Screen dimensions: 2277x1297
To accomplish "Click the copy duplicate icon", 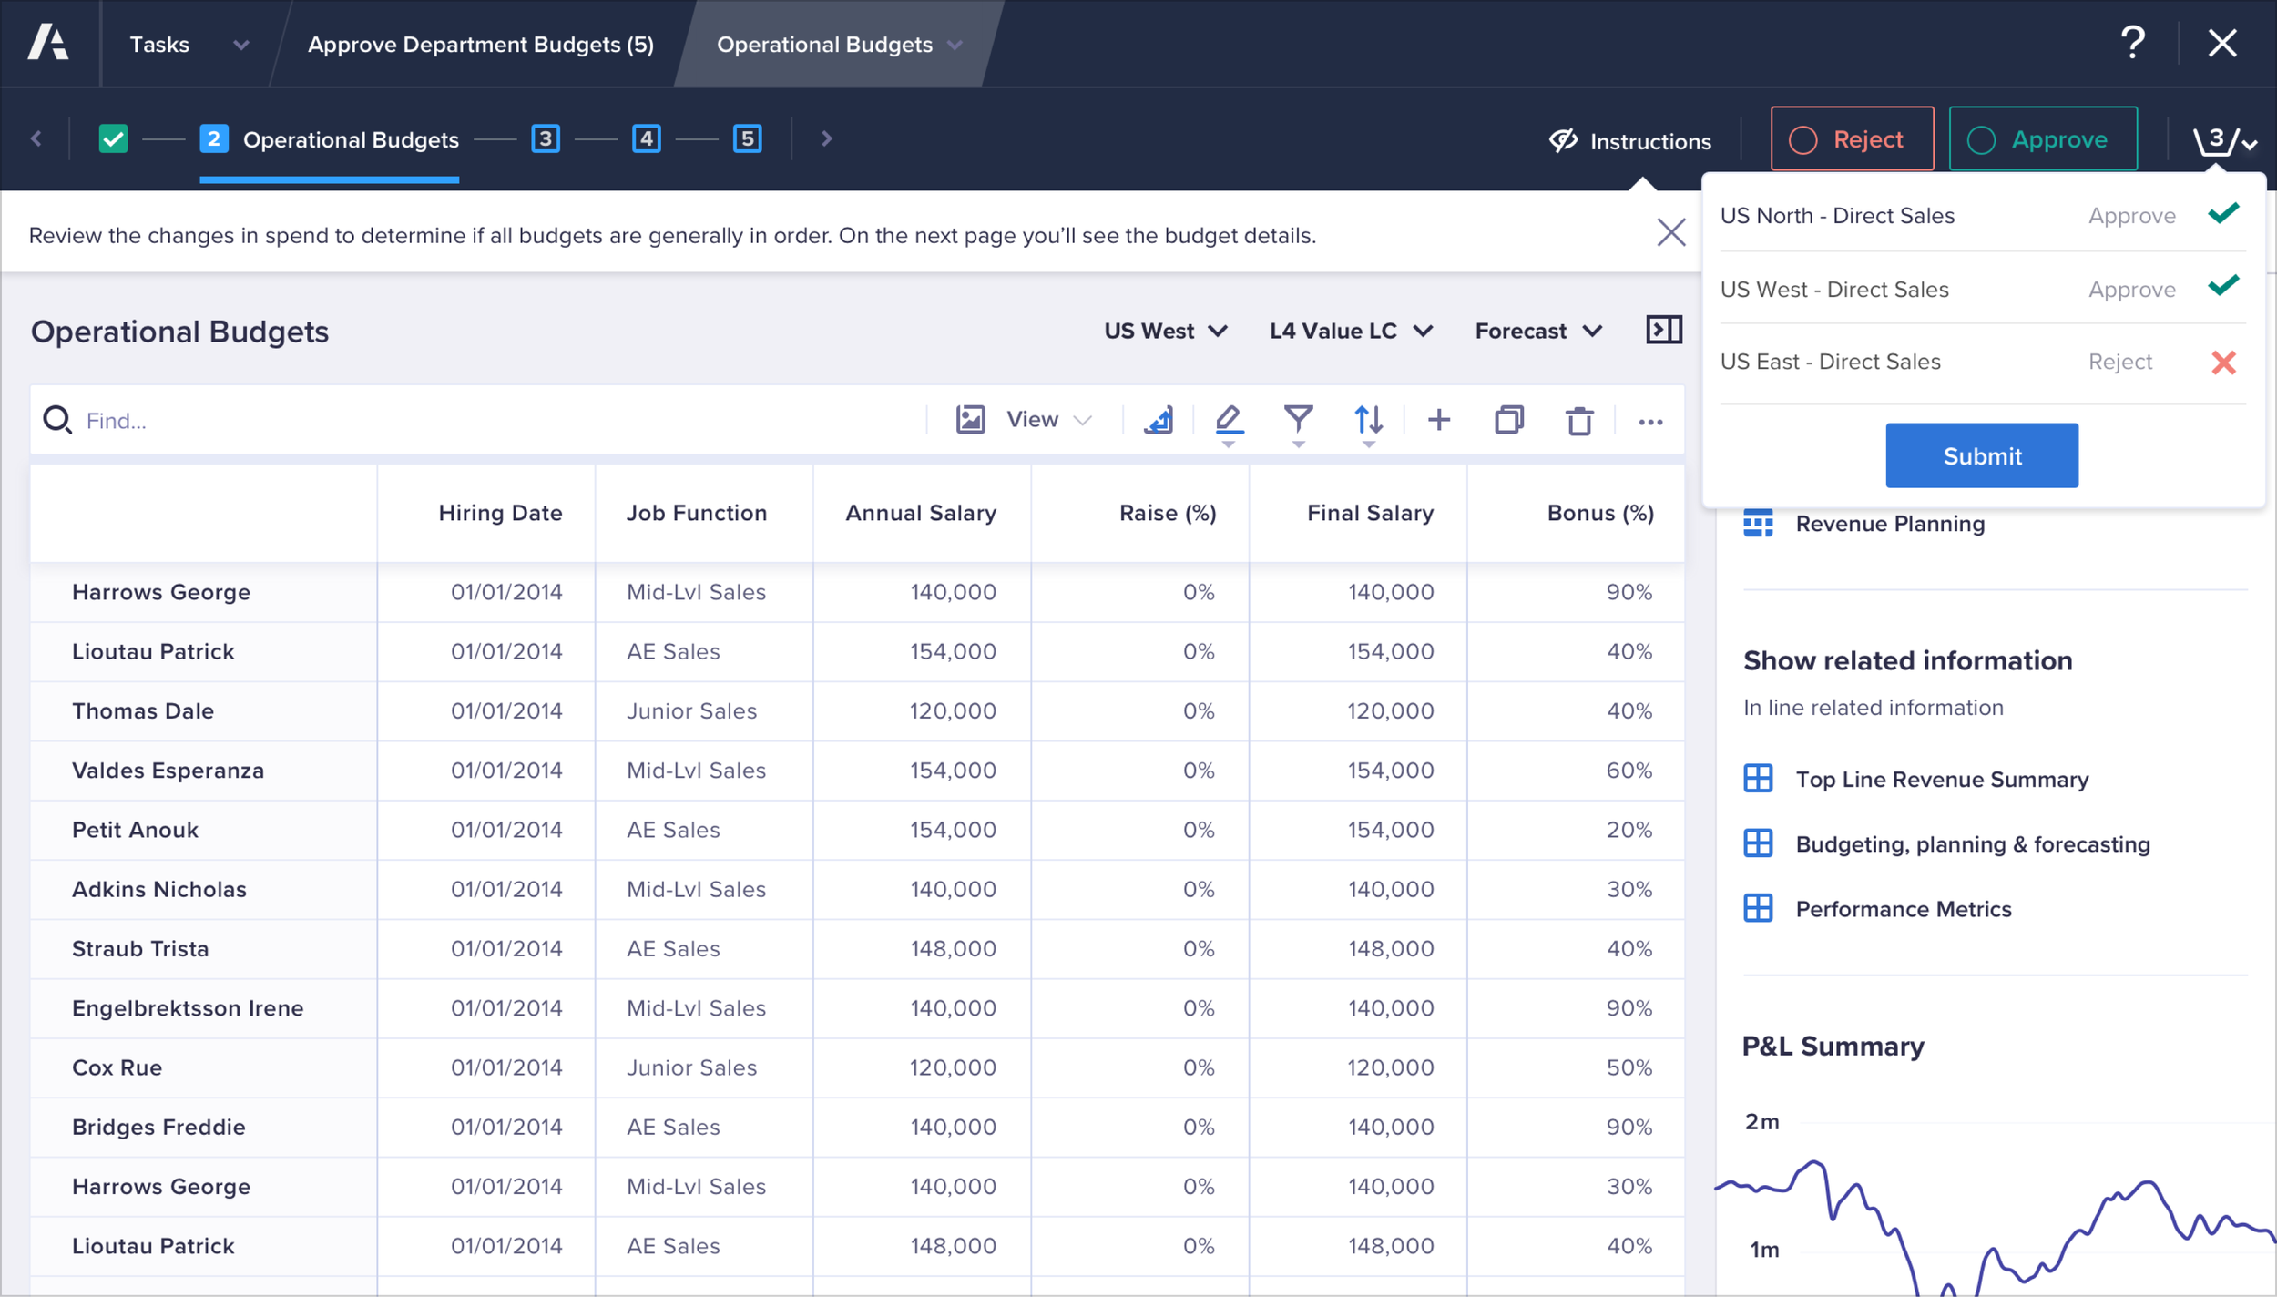I will click(1508, 420).
